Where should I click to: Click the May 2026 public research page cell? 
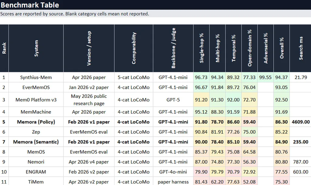click(89, 100)
